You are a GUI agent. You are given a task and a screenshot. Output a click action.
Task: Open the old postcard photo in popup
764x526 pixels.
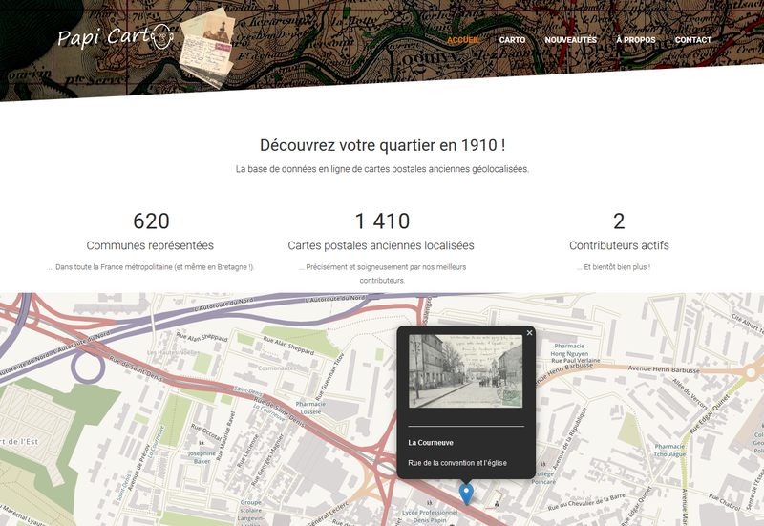pyautogui.click(x=466, y=371)
